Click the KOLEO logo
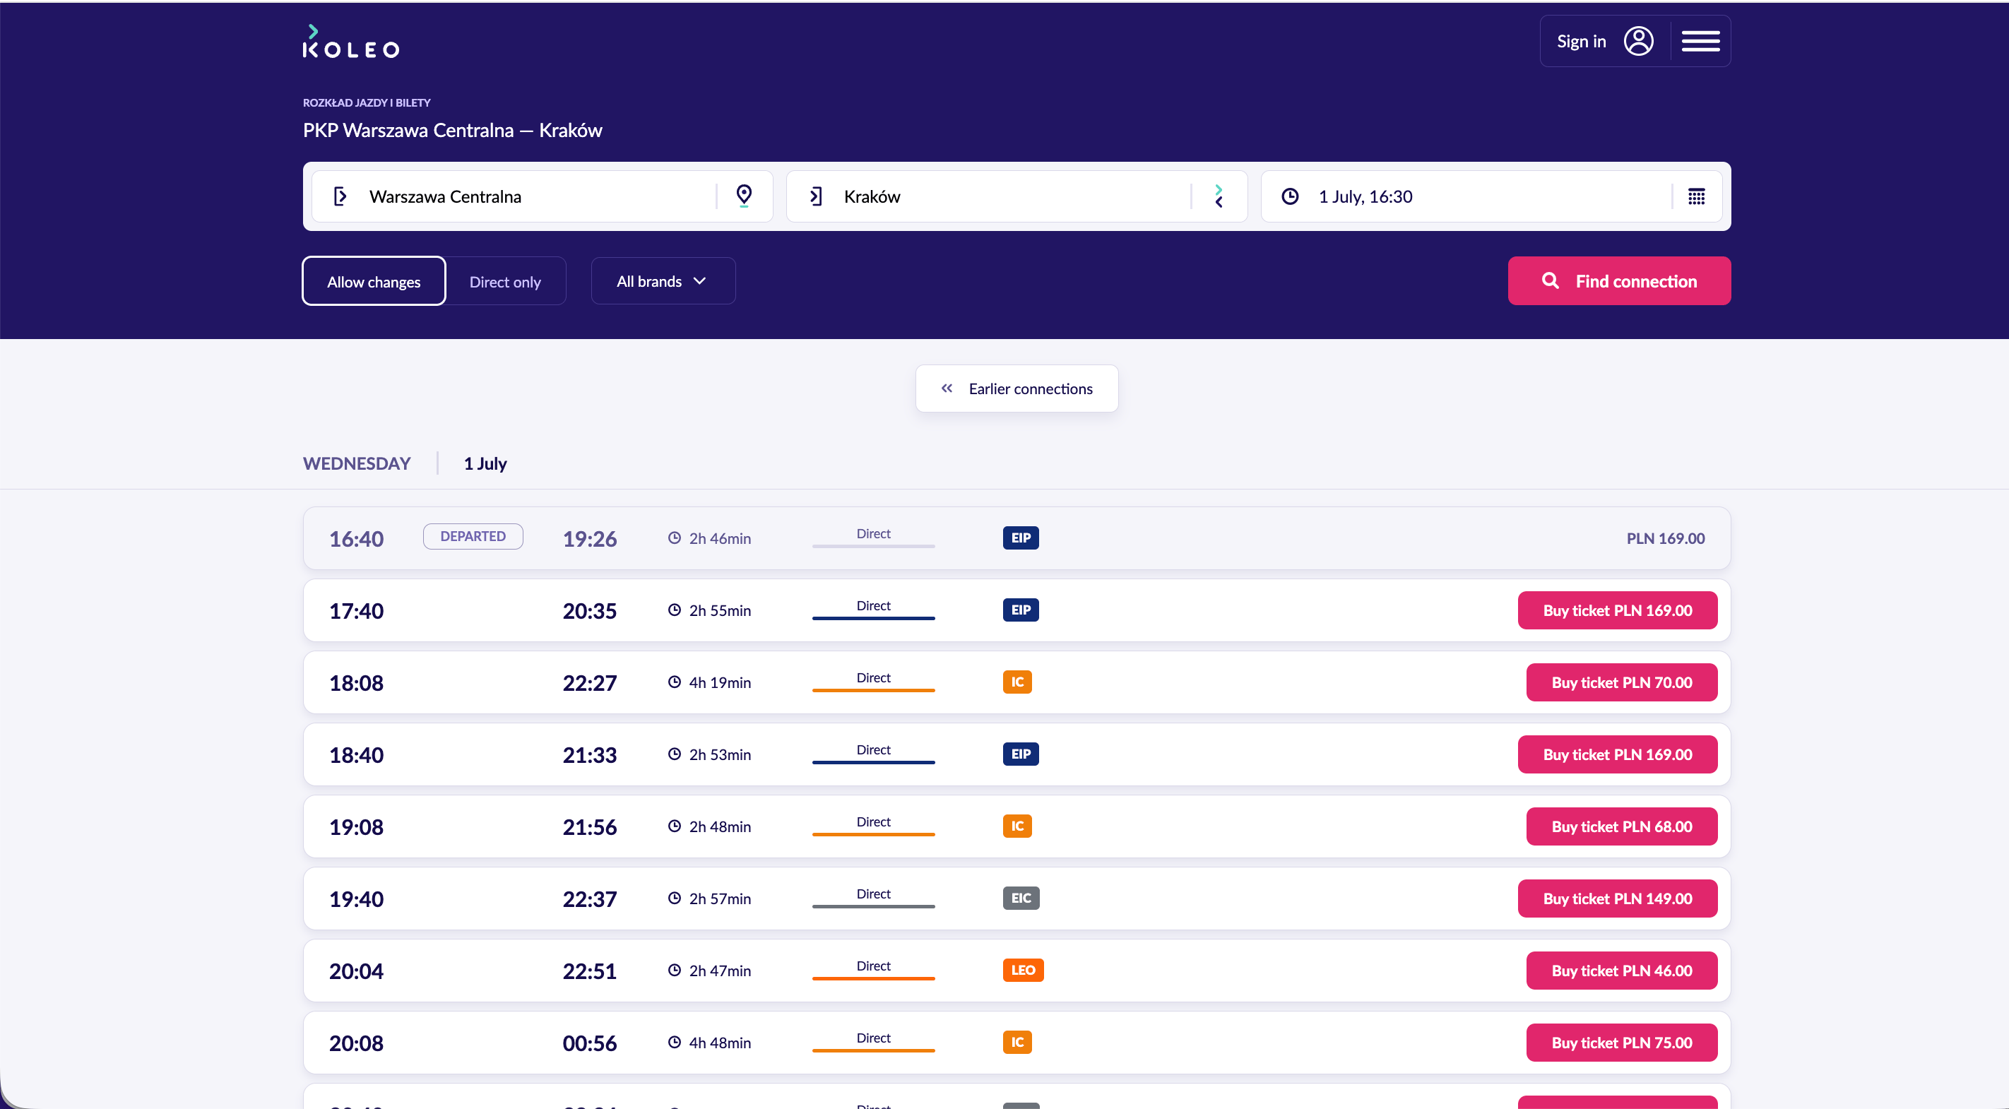Screen dimensions: 2009x1109 click(351, 42)
